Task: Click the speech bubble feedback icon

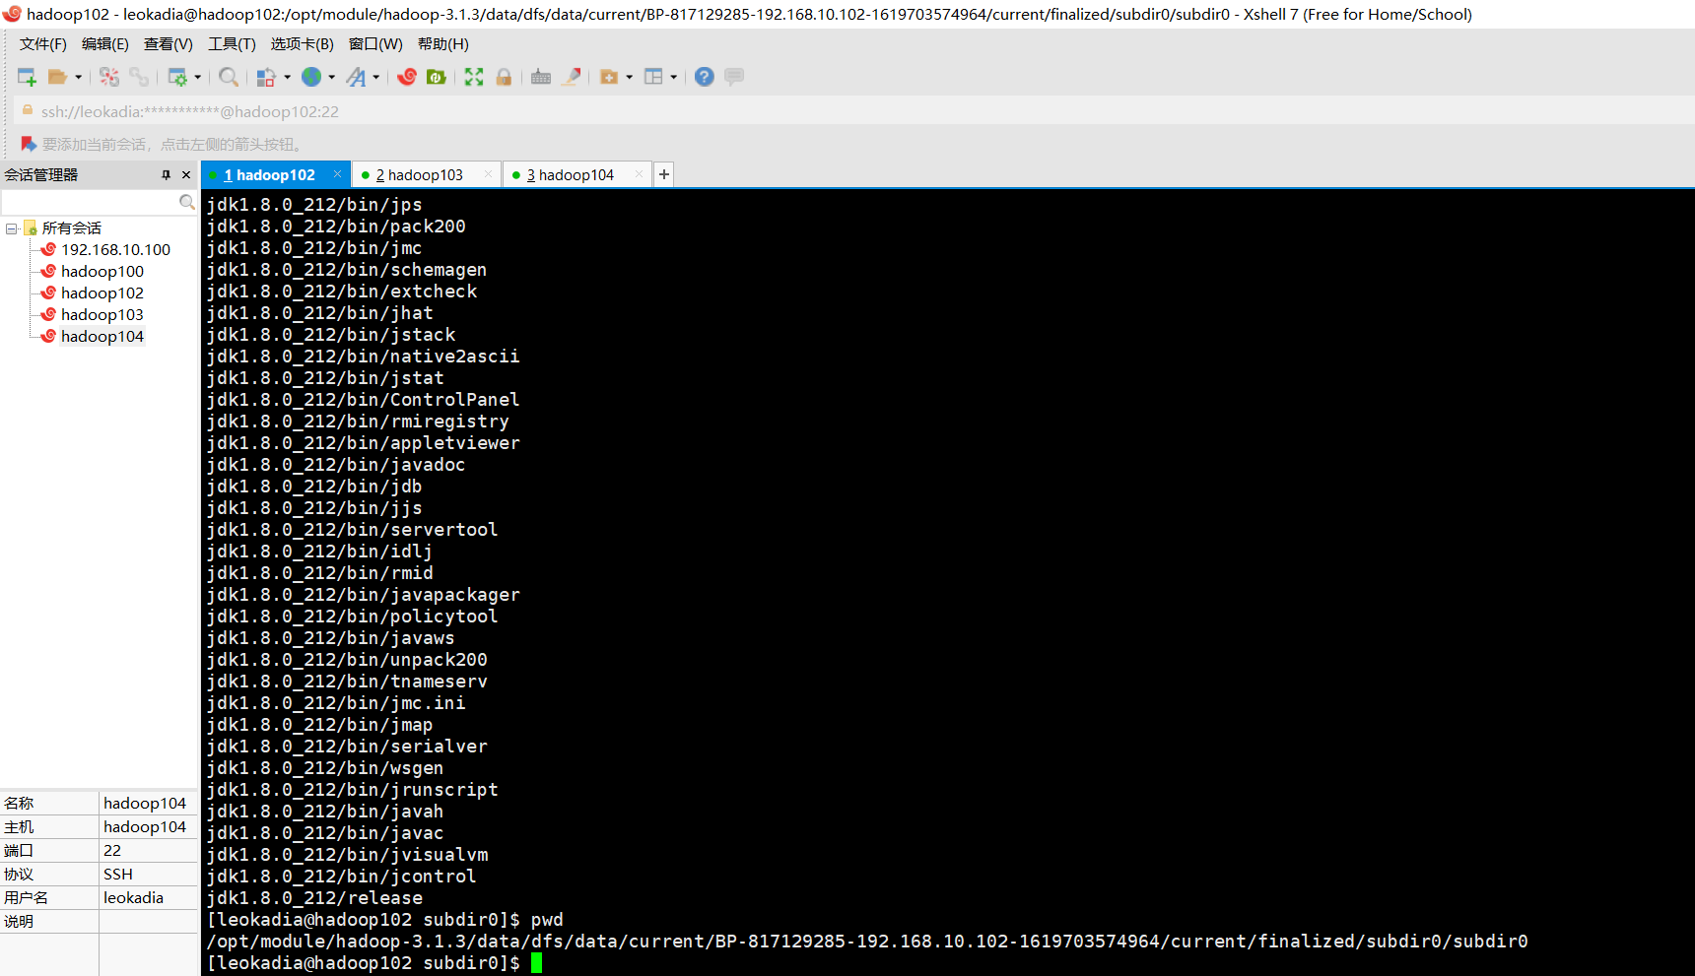Action: pyautogui.click(x=734, y=77)
